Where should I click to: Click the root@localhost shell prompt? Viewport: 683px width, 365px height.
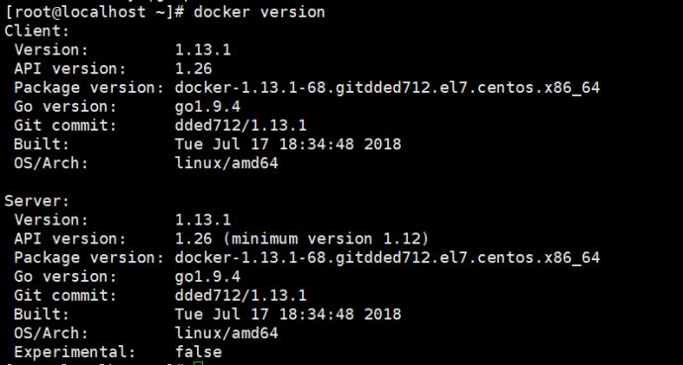[x=95, y=12]
